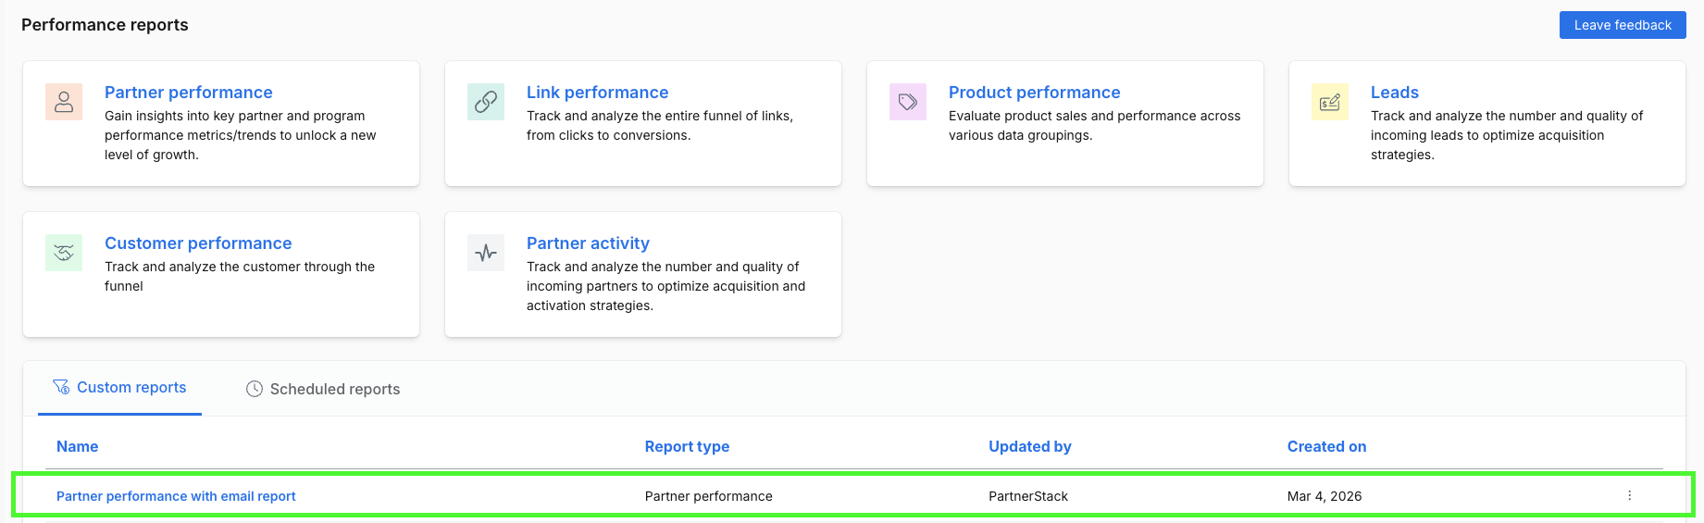Screen dimensions: 1704x523
Task: Click the 'Evaluate product sales' description text
Action: (1094, 126)
